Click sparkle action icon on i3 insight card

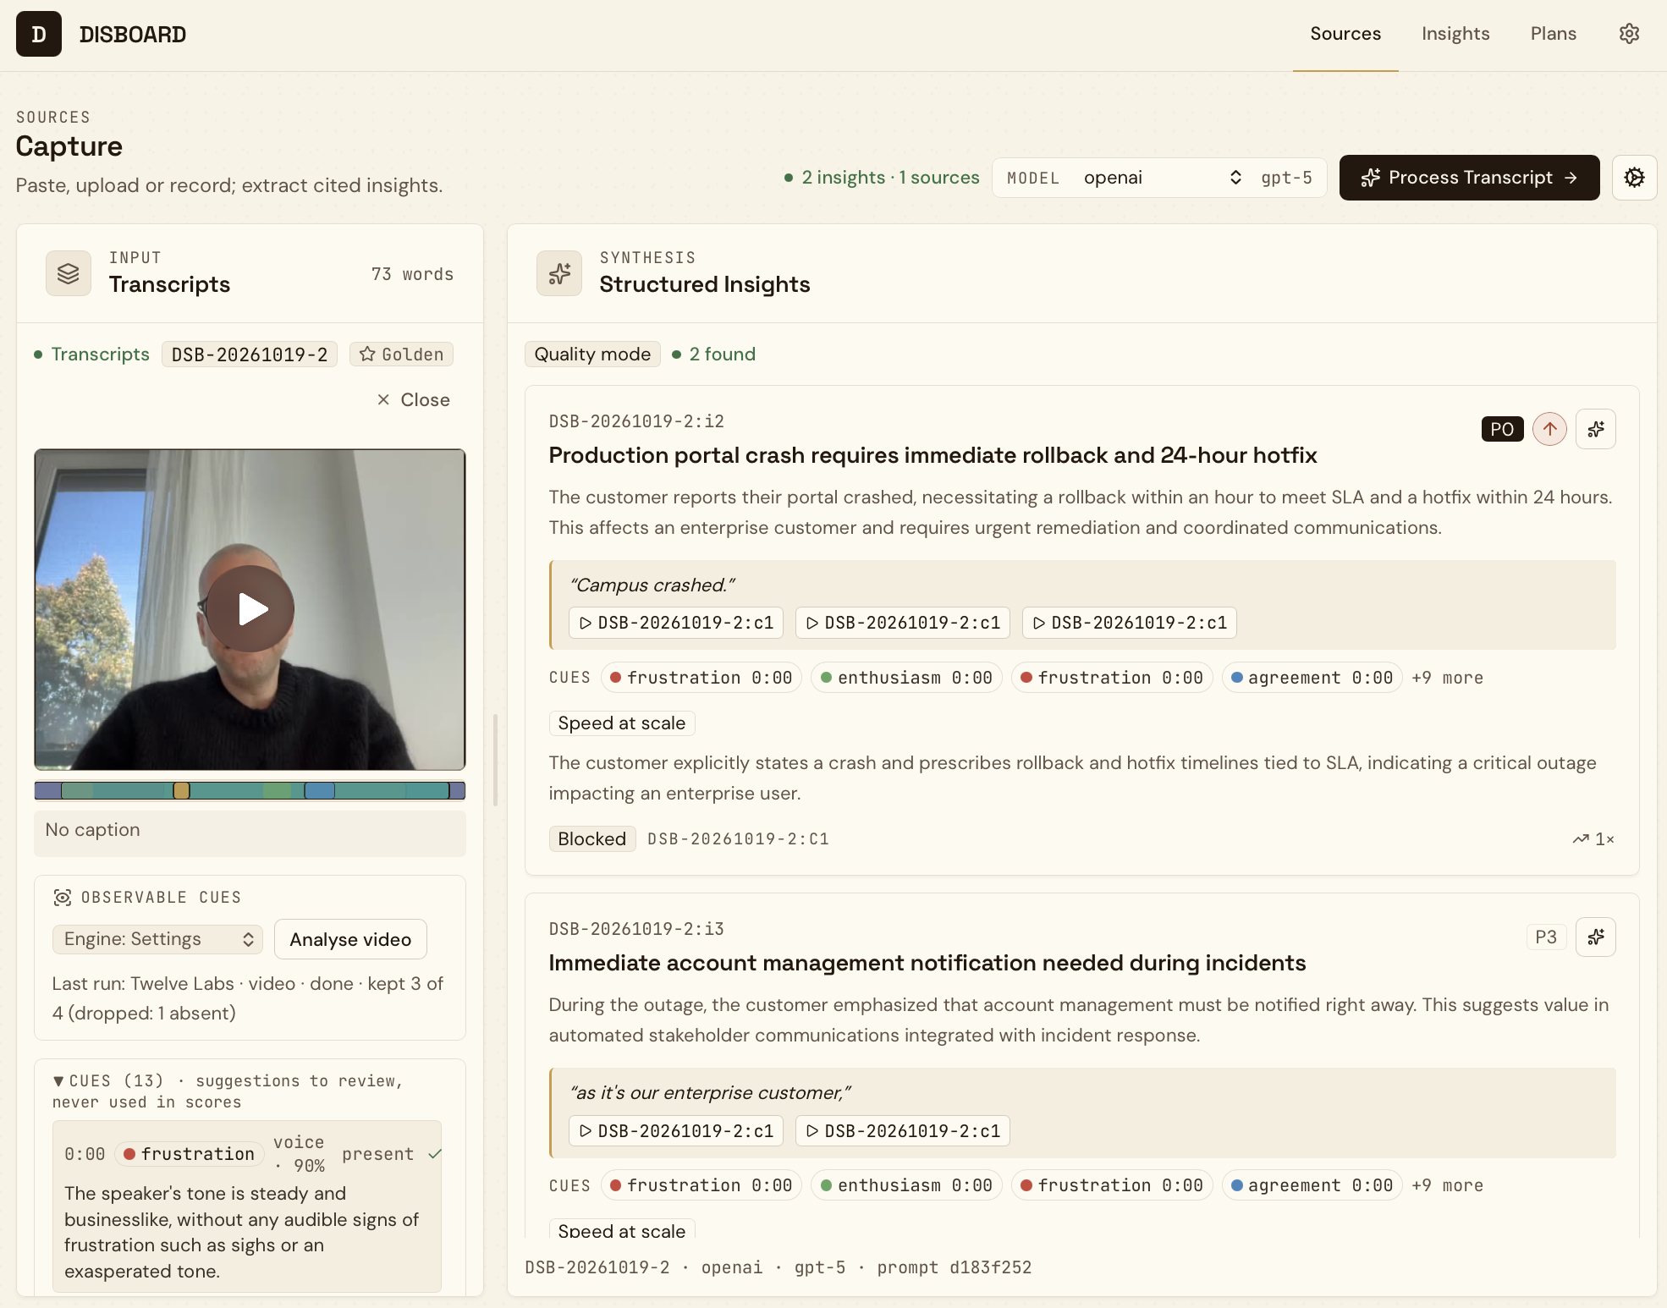tap(1596, 937)
